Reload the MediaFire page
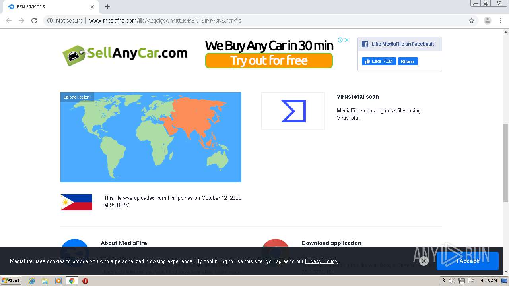This screenshot has width=509, height=286. tap(34, 21)
